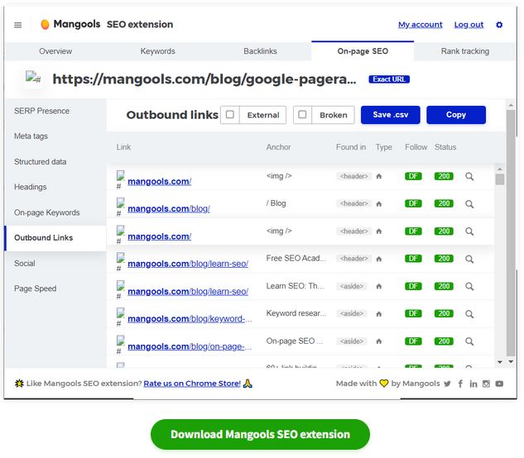Viewport: 524px width, 458px height.
Task: Open Social section in sidebar
Action: click(x=24, y=264)
